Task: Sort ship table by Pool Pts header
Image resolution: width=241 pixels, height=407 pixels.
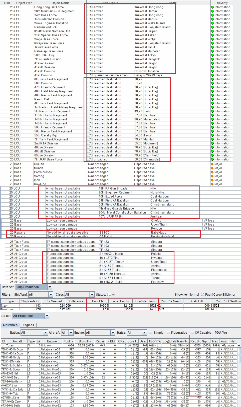Action: click(98, 301)
